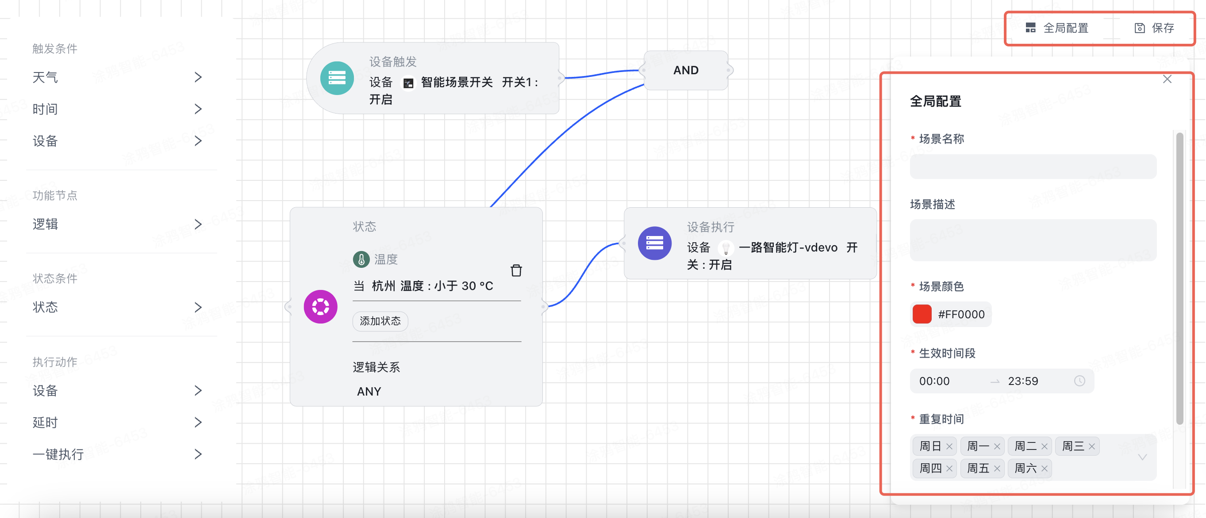Click the 场景名称 input field
The width and height of the screenshot is (1206, 518).
[x=1033, y=167]
